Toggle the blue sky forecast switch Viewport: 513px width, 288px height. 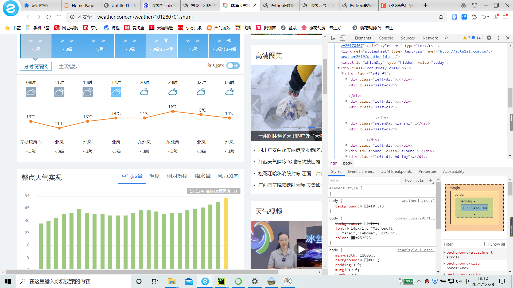[232, 66]
